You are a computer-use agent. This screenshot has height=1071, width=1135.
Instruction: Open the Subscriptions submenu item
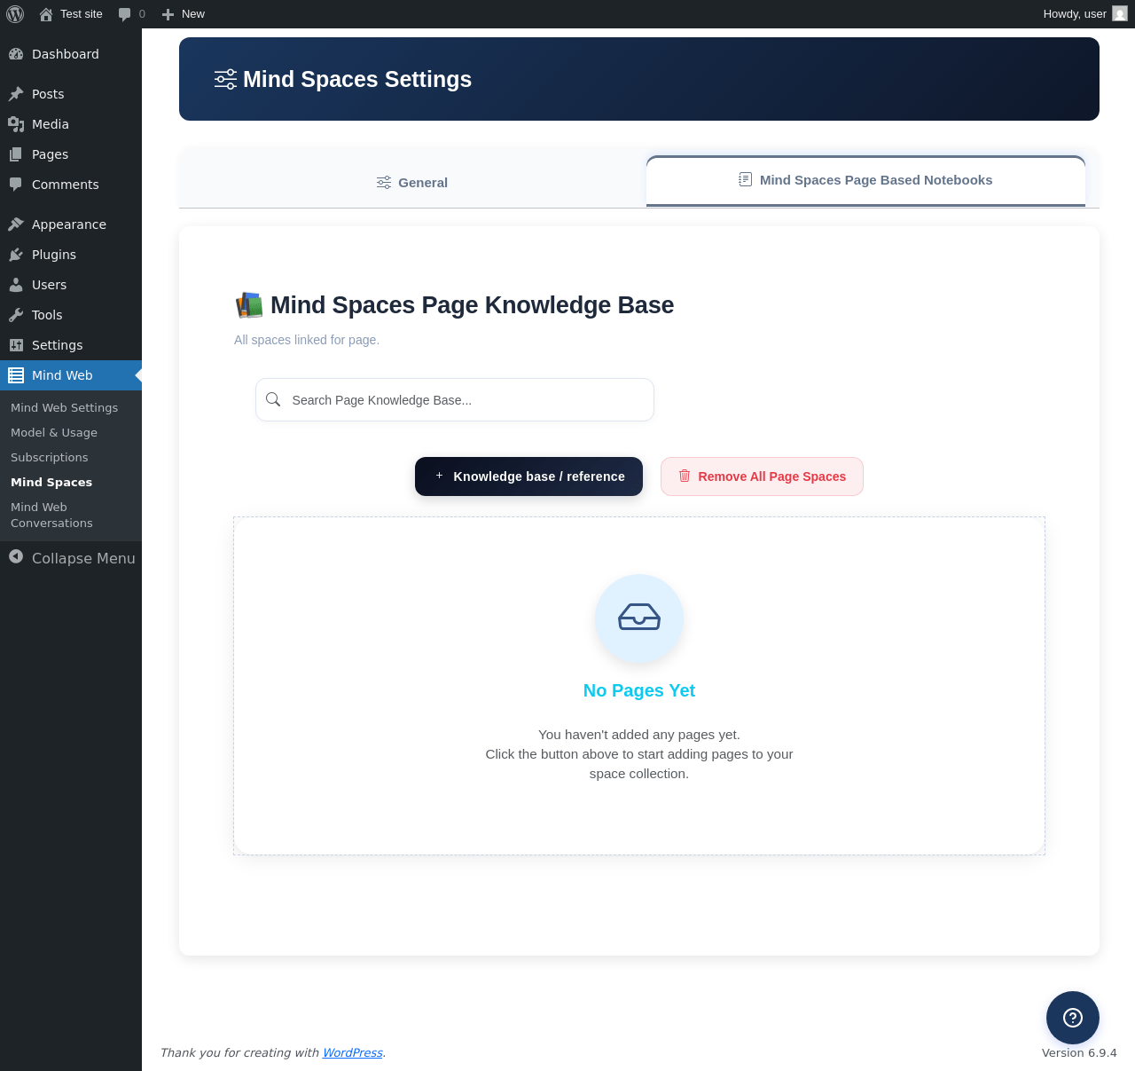[x=50, y=457]
